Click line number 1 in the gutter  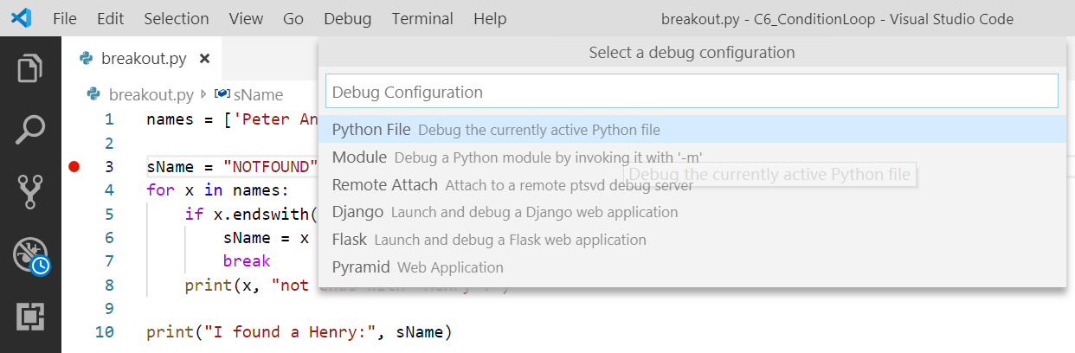[108, 119]
